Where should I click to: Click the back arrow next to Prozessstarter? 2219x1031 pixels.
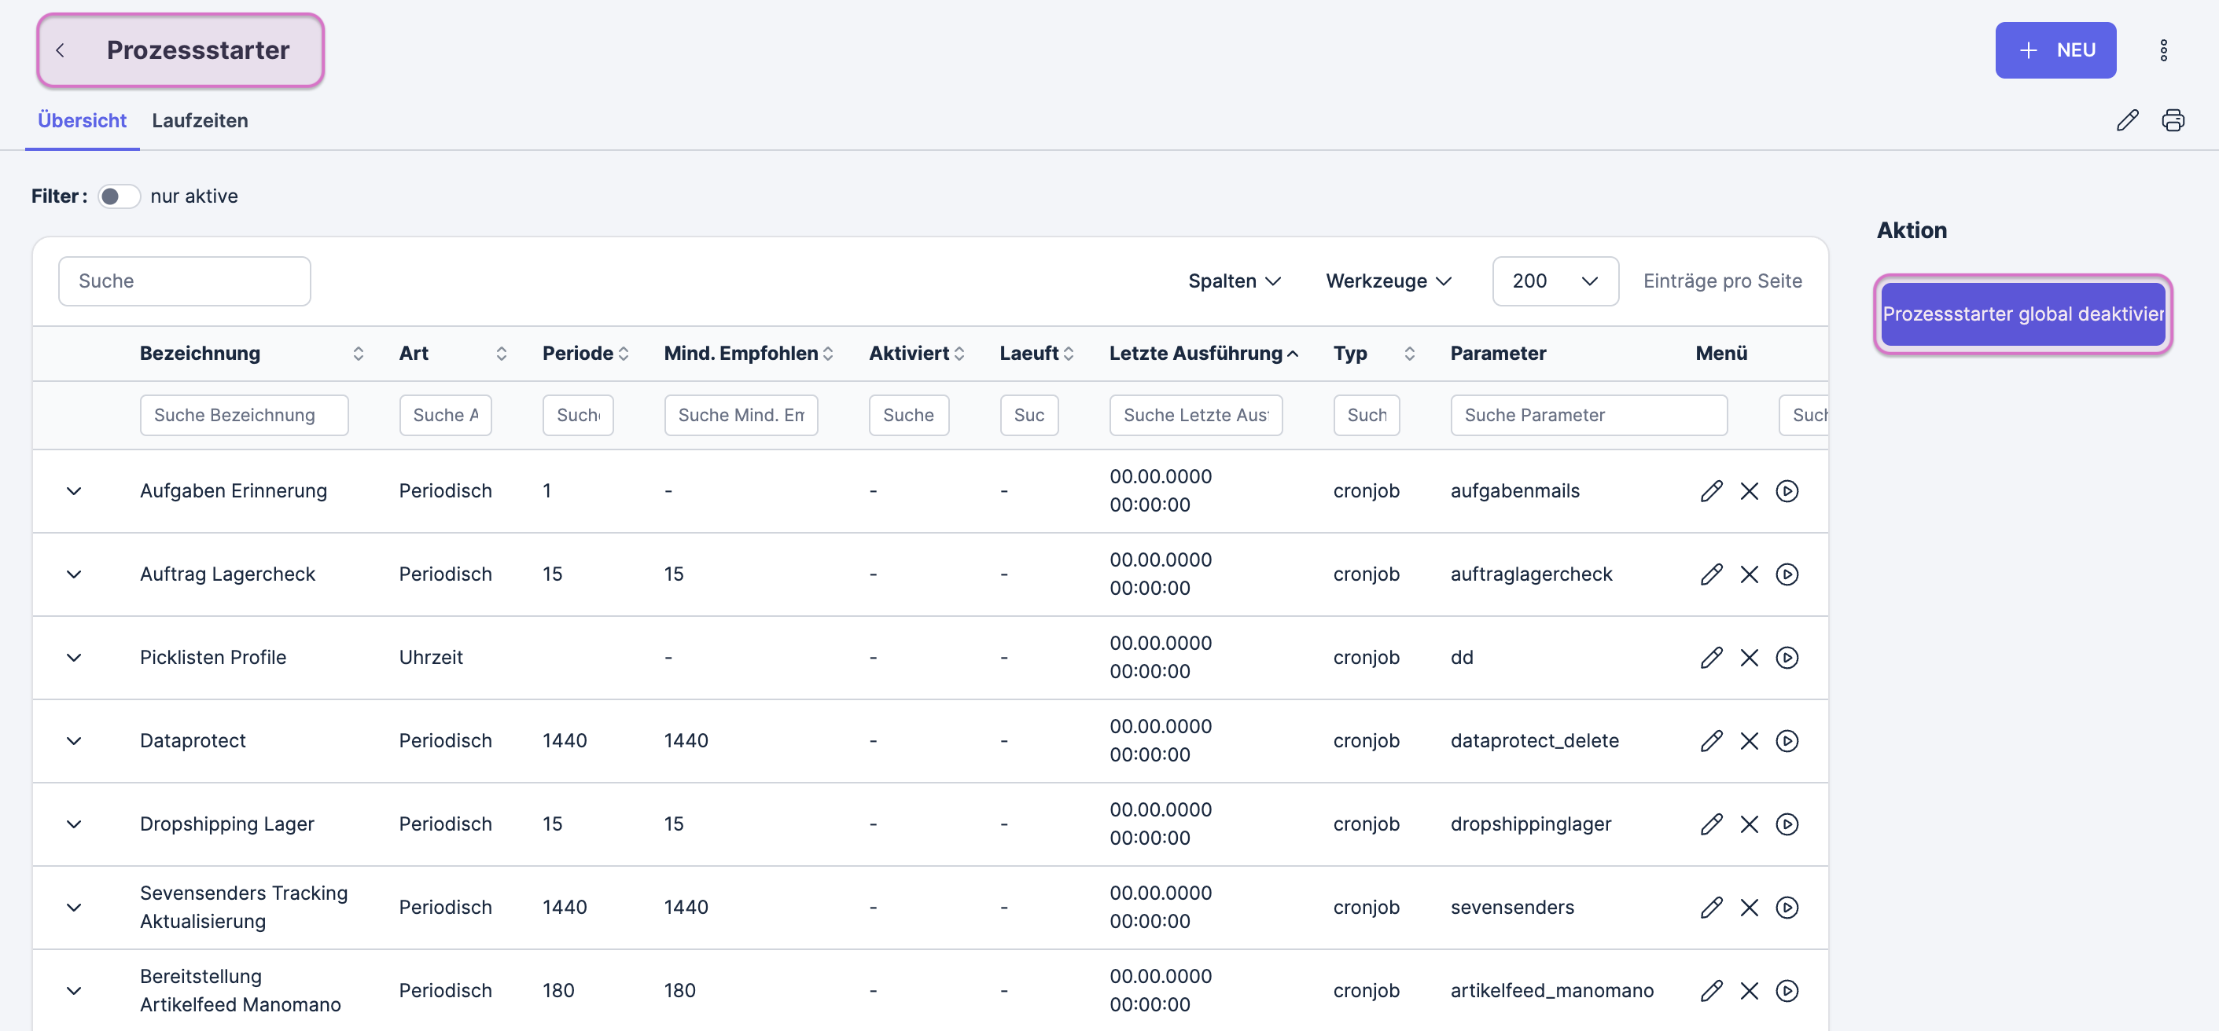[61, 50]
